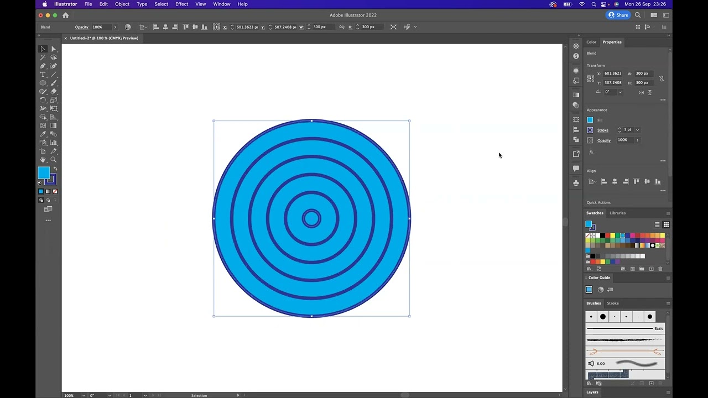Select the Scale tool

(x=54, y=100)
